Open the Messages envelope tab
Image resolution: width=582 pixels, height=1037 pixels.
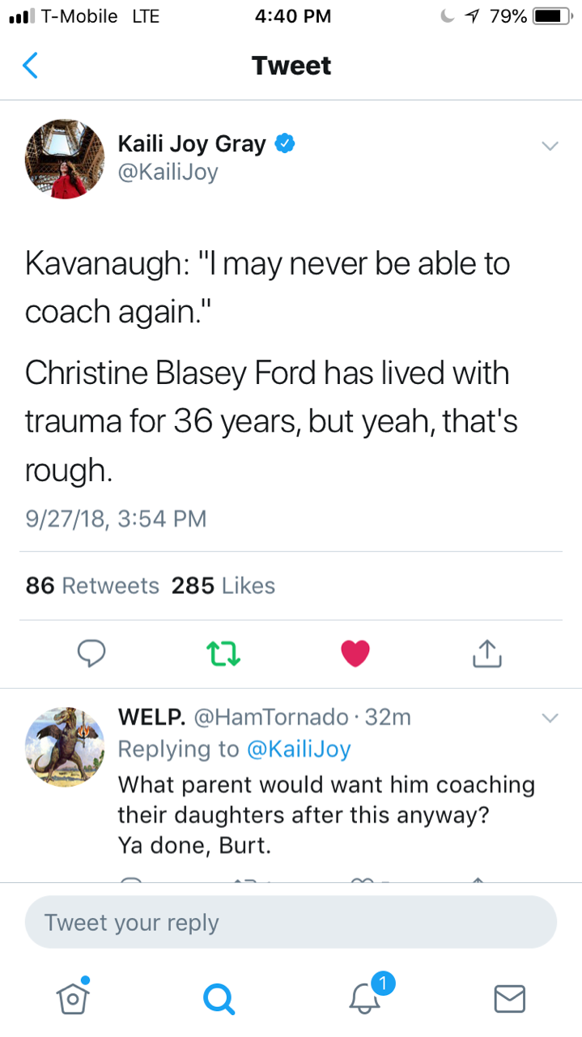509,998
